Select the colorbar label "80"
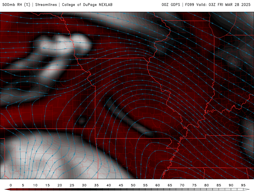Viewport: 254px width, 191px height. pos(206,185)
